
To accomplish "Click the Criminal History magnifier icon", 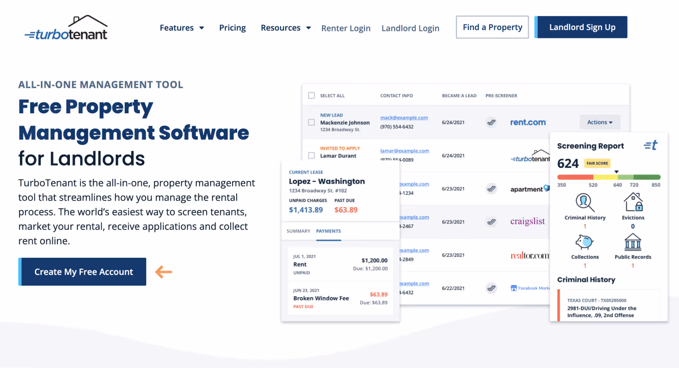I will [x=585, y=202].
